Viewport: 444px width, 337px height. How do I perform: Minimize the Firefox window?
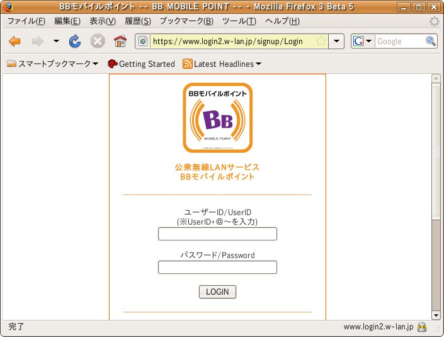pos(404,7)
